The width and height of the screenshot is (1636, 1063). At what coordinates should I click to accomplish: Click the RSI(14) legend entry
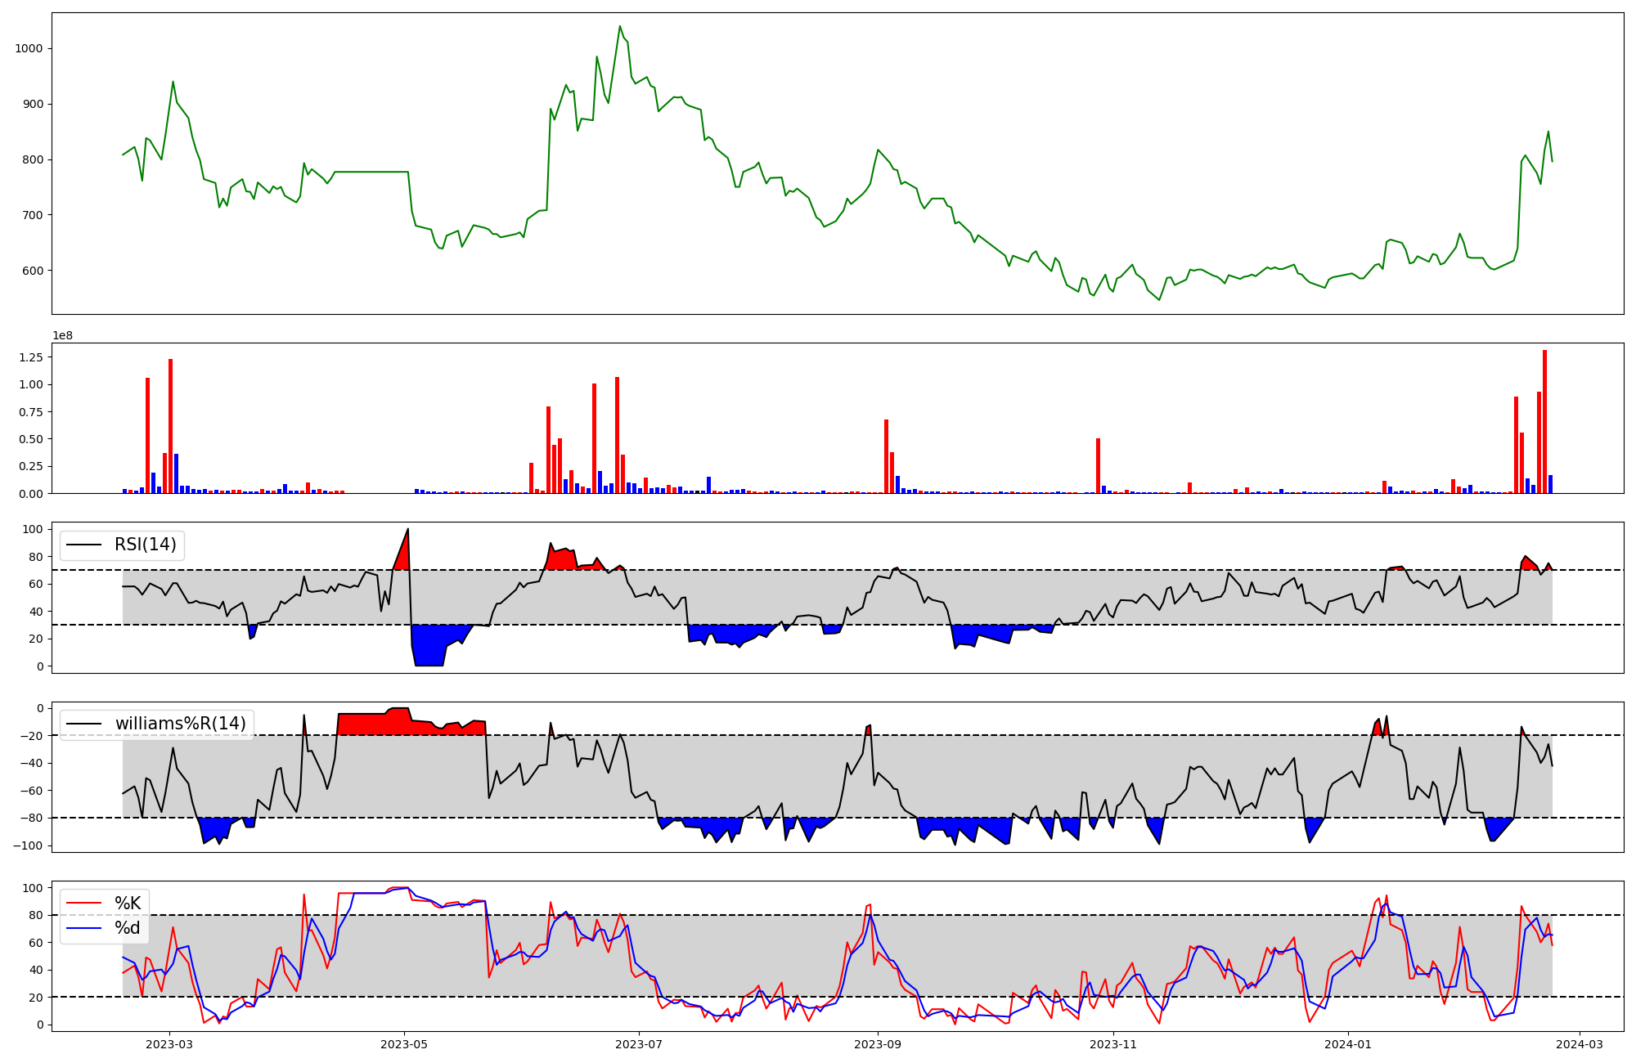[x=145, y=545]
